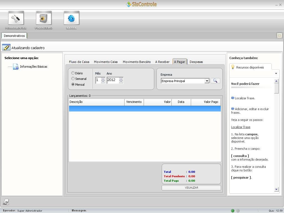Image resolution: width=284 pixels, height=213 pixels.
Task: Select the Diário radio option
Action: tap(73, 73)
